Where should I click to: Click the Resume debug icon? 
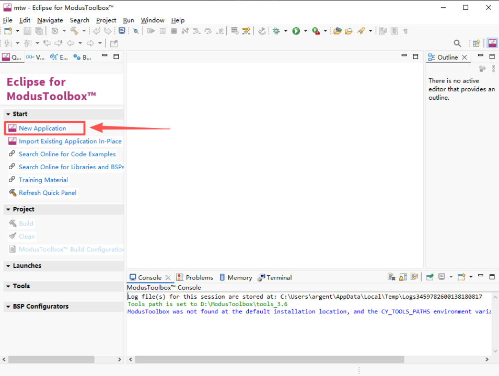pos(151,31)
